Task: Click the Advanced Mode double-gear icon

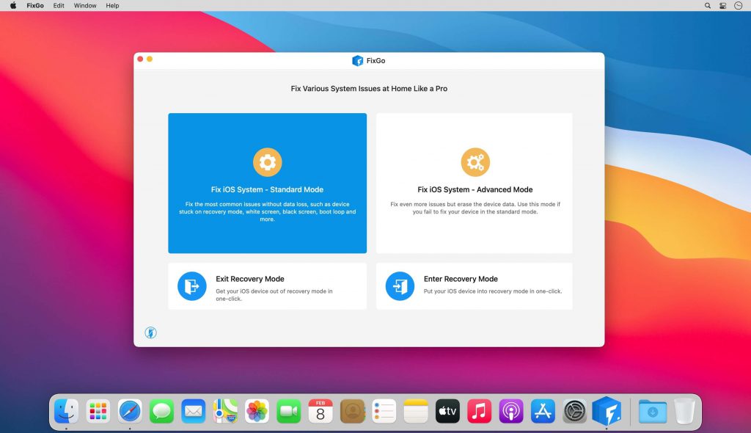Action: coord(475,161)
